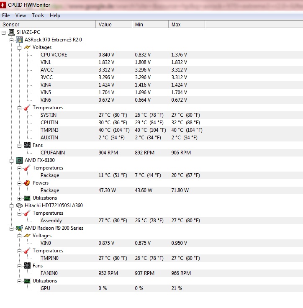The image size is (303, 308).
Task: Select the CPU VCORE row
Action: (x=171, y=55)
